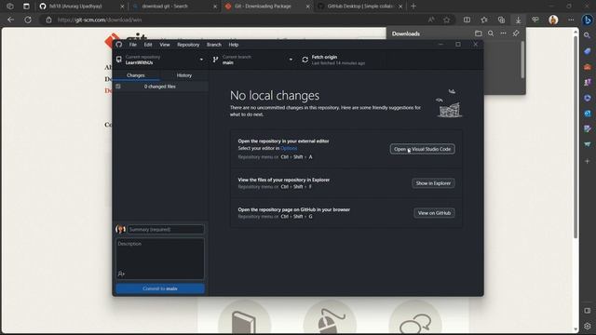Screen dimensions: 596x335
Task: Pin the Downloads panel
Action: [516, 33]
